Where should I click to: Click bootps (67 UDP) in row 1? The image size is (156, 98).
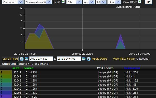pyautogui.click(x=108, y=72)
